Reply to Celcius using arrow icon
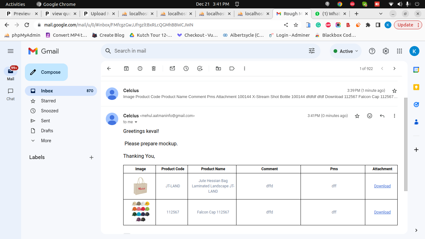The height and width of the screenshot is (239, 425). click(x=382, y=116)
